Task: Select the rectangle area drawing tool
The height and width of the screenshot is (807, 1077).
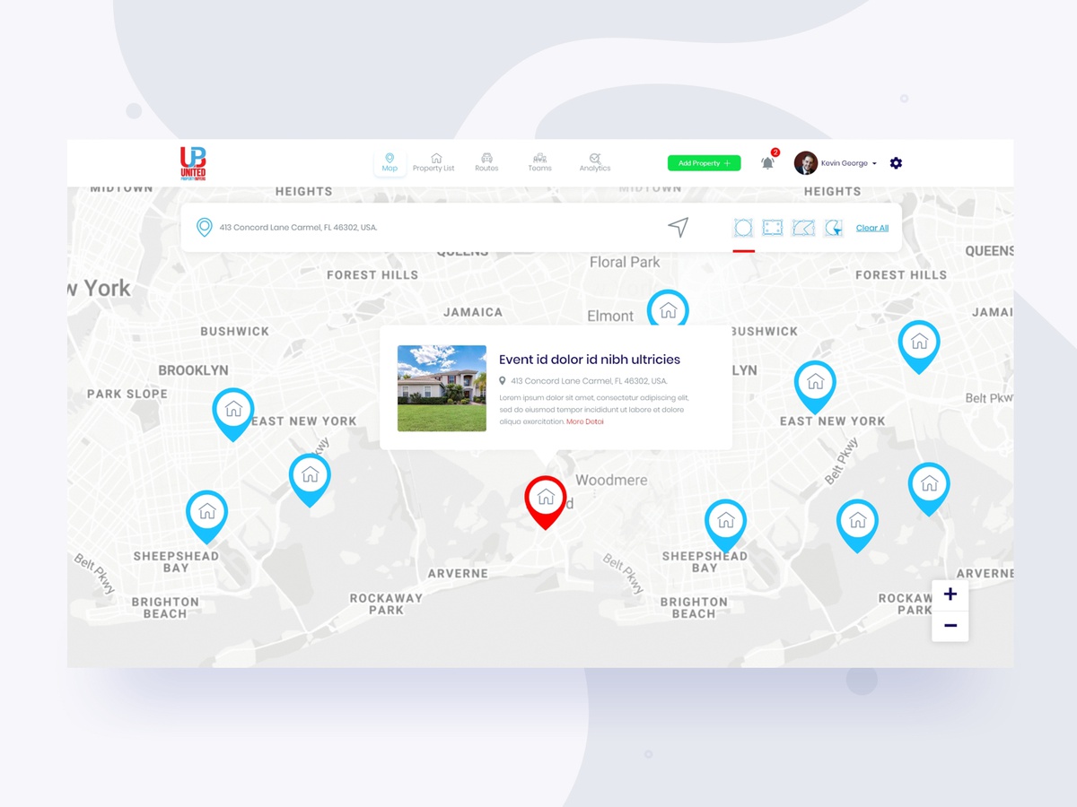Action: (x=773, y=228)
